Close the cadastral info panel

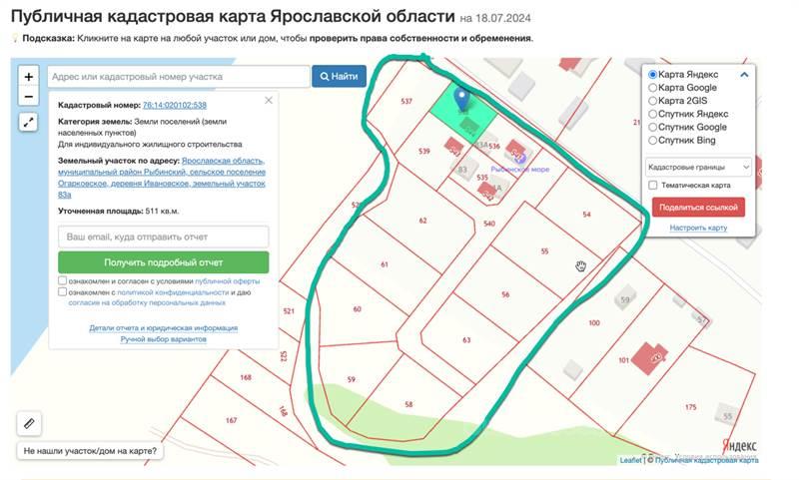click(x=268, y=101)
